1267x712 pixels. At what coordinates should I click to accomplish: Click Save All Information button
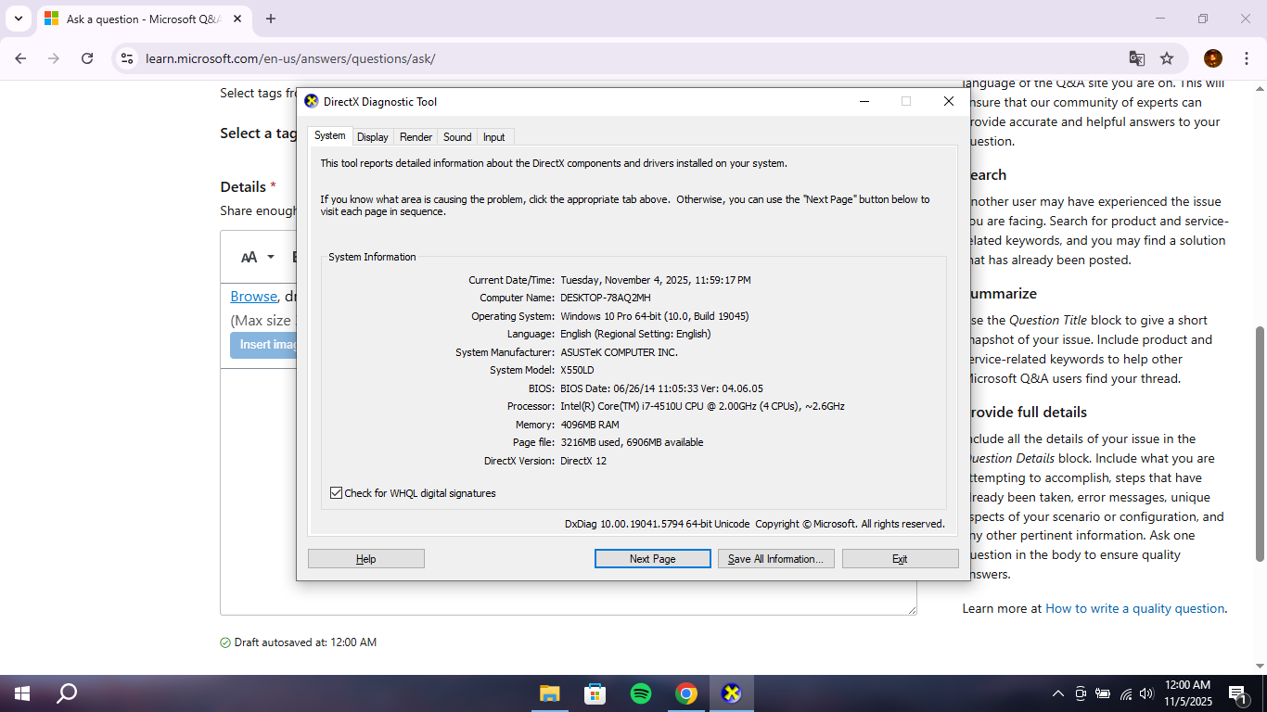pyautogui.click(x=776, y=559)
